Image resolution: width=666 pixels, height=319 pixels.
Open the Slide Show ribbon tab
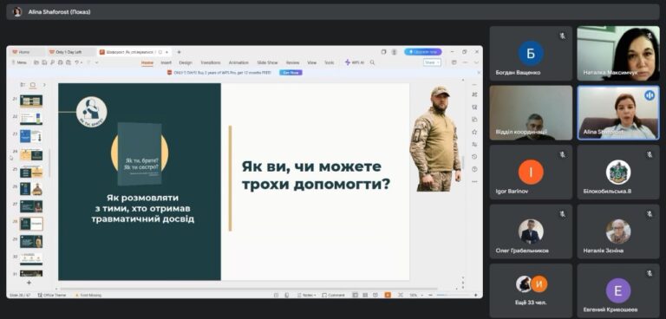tap(267, 62)
